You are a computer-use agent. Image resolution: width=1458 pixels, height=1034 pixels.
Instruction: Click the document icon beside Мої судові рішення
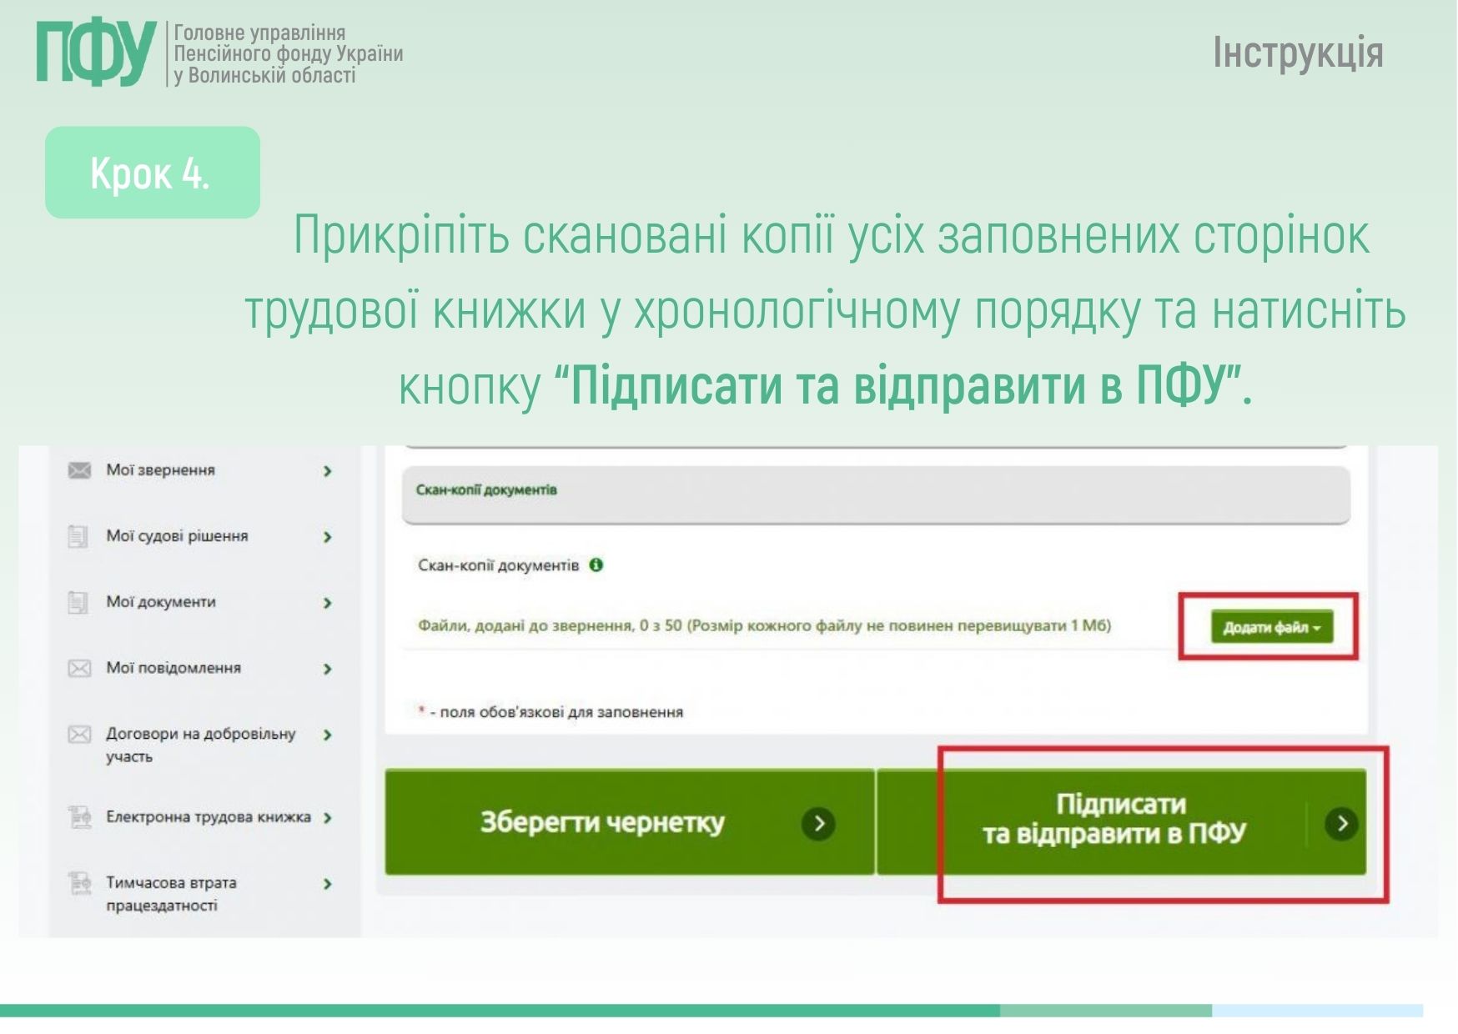click(78, 536)
